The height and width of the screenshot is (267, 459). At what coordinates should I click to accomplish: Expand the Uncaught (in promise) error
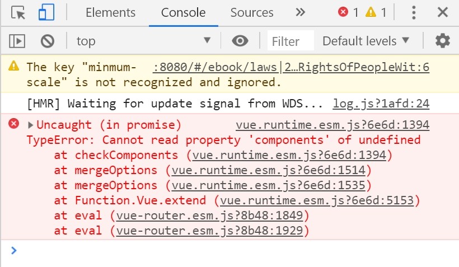pyautogui.click(x=31, y=125)
